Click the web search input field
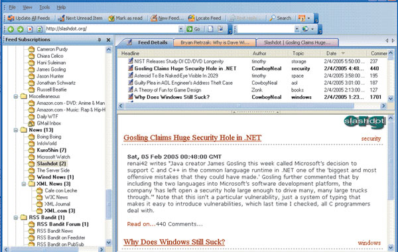Viewport: 398px width, 252px height. (x=266, y=29)
